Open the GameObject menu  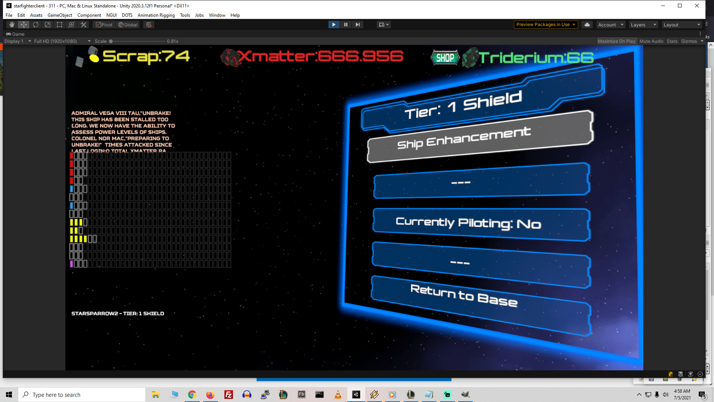click(x=59, y=15)
